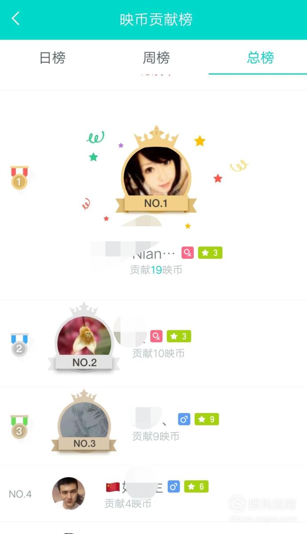
Task: Tap the China flag icon of NO.4 user
Action: (113, 487)
